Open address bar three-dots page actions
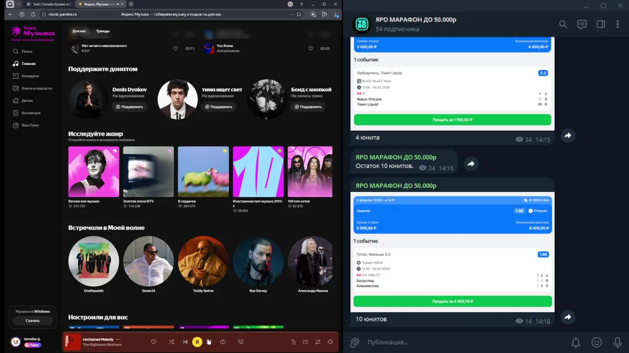This screenshot has width=629, height=353. pyautogui.click(x=290, y=14)
